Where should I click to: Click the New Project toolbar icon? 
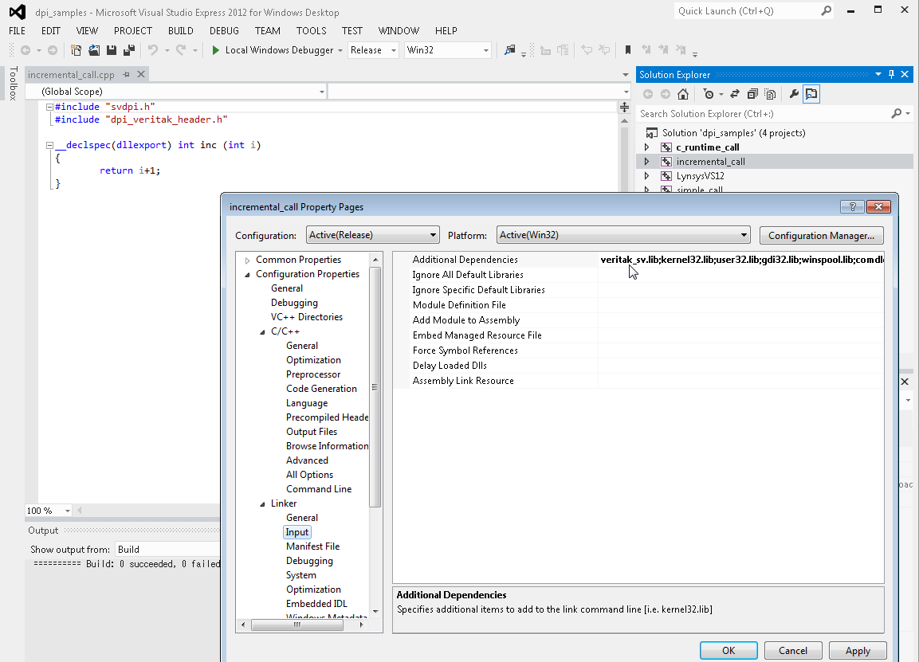tap(76, 50)
